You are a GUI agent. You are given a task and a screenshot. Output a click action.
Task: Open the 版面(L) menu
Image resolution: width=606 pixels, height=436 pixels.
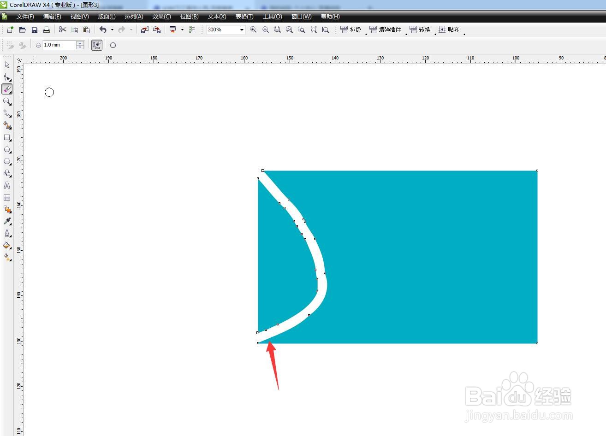pyautogui.click(x=107, y=17)
